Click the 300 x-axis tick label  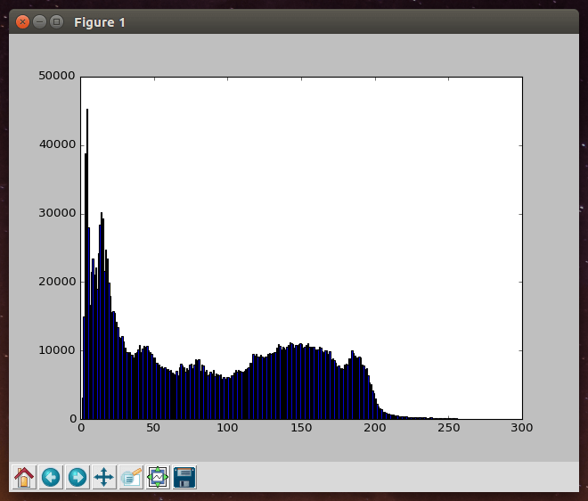click(x=522, y=428)
